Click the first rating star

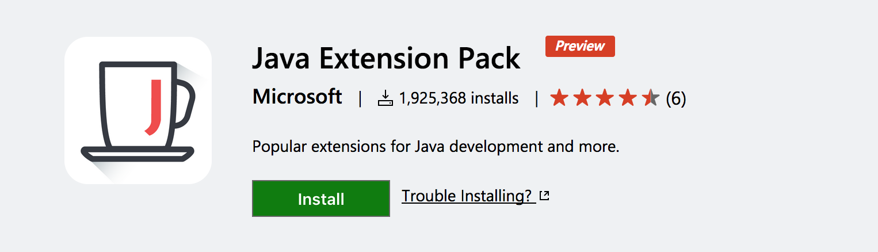tap(559, 98)
